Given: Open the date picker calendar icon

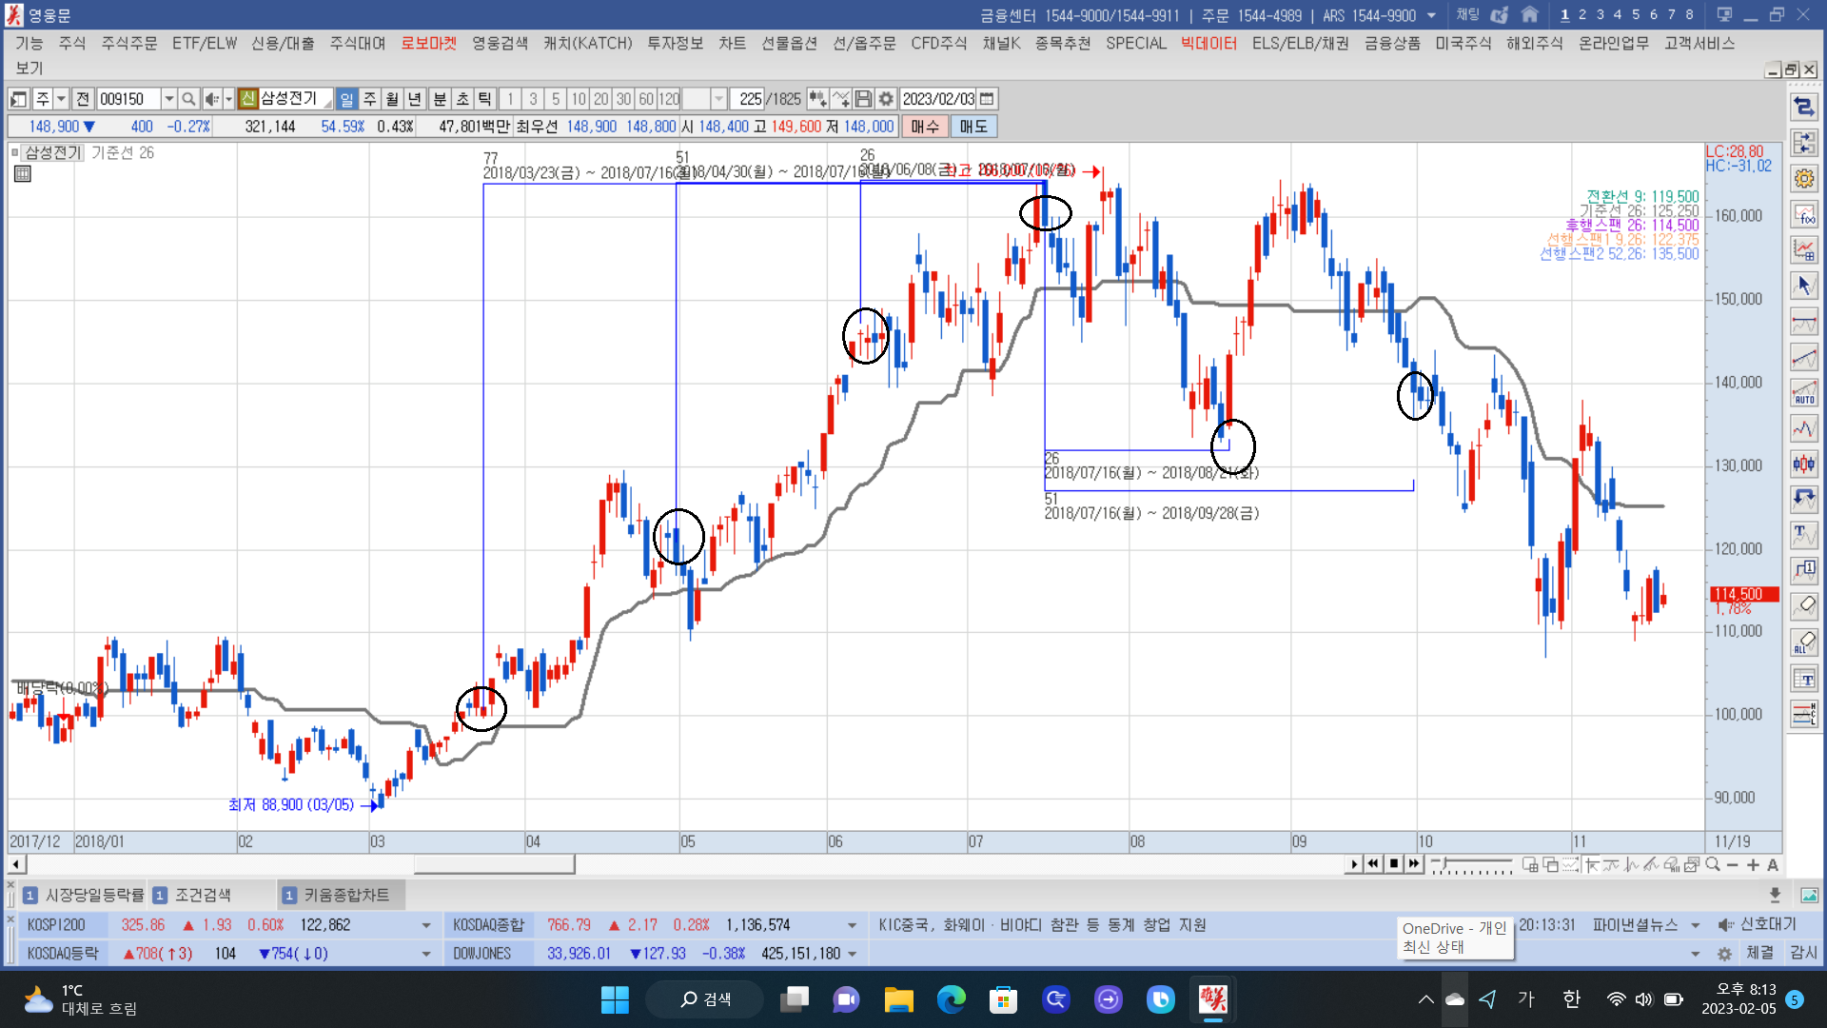Looking at the screenshot, I should pos(987,99).
